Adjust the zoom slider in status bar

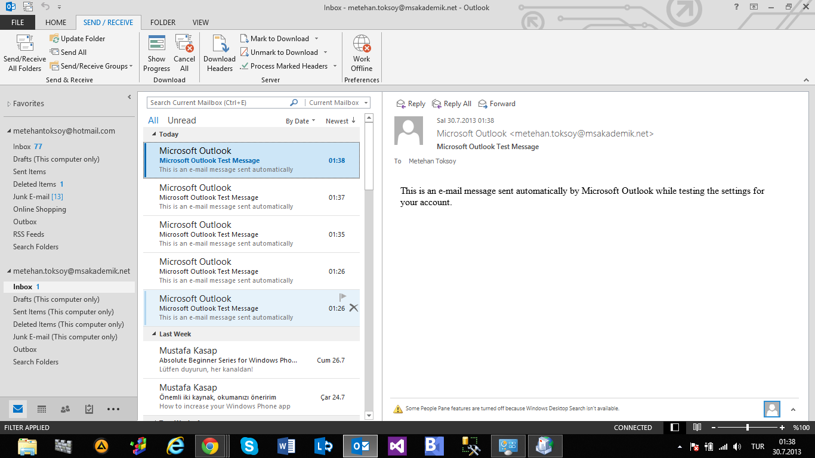click(x=748, y=428)
